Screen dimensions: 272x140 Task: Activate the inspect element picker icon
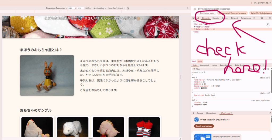[x=194, y=18]
